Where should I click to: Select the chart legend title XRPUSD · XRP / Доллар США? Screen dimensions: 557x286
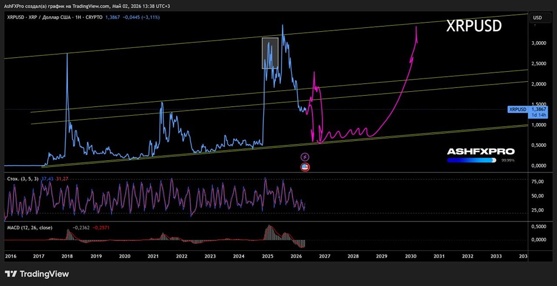pos(55,17)
